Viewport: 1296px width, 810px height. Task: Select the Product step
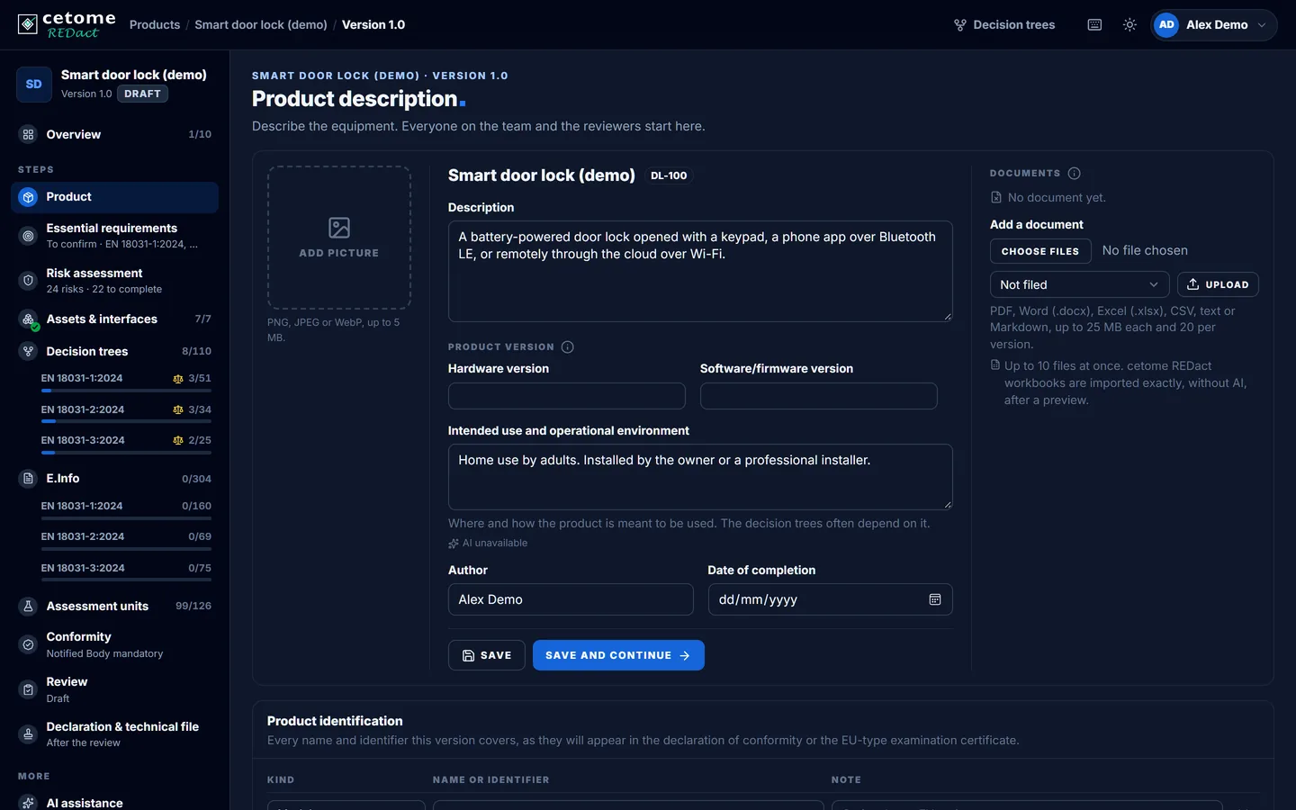click(114, 197)
